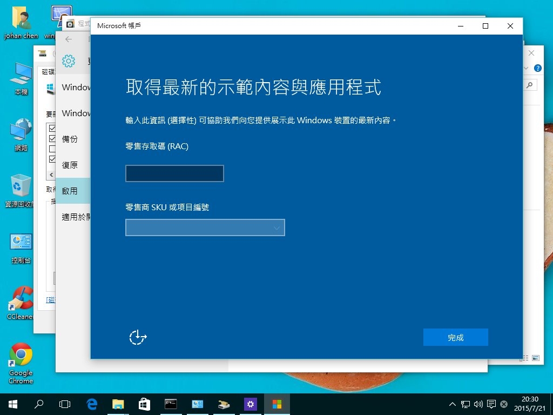The width and height of the screenshot is (553, 415).
Task: Toggle the second checkbox in Disk Cleanup list
Action: (x=52, y=138)
